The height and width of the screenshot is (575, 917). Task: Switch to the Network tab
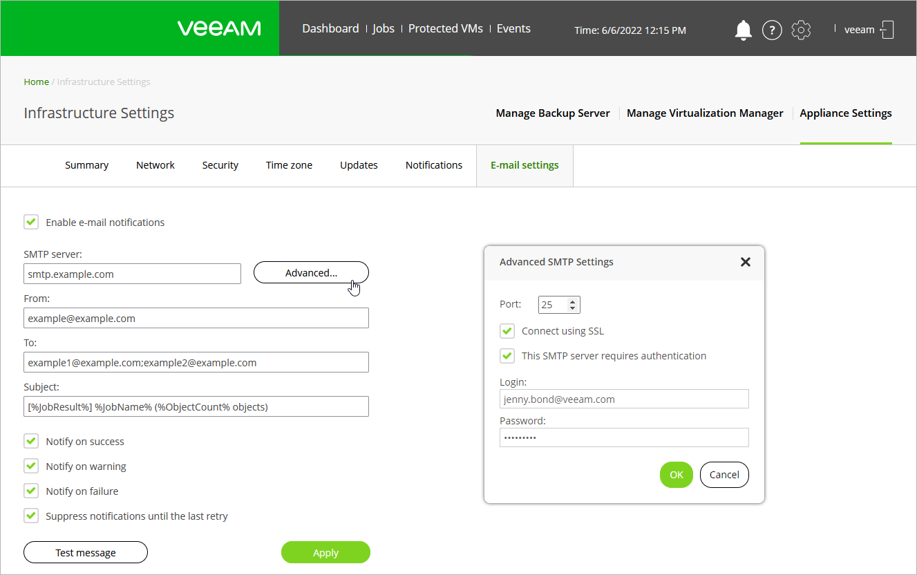click(x=155, y=165)
